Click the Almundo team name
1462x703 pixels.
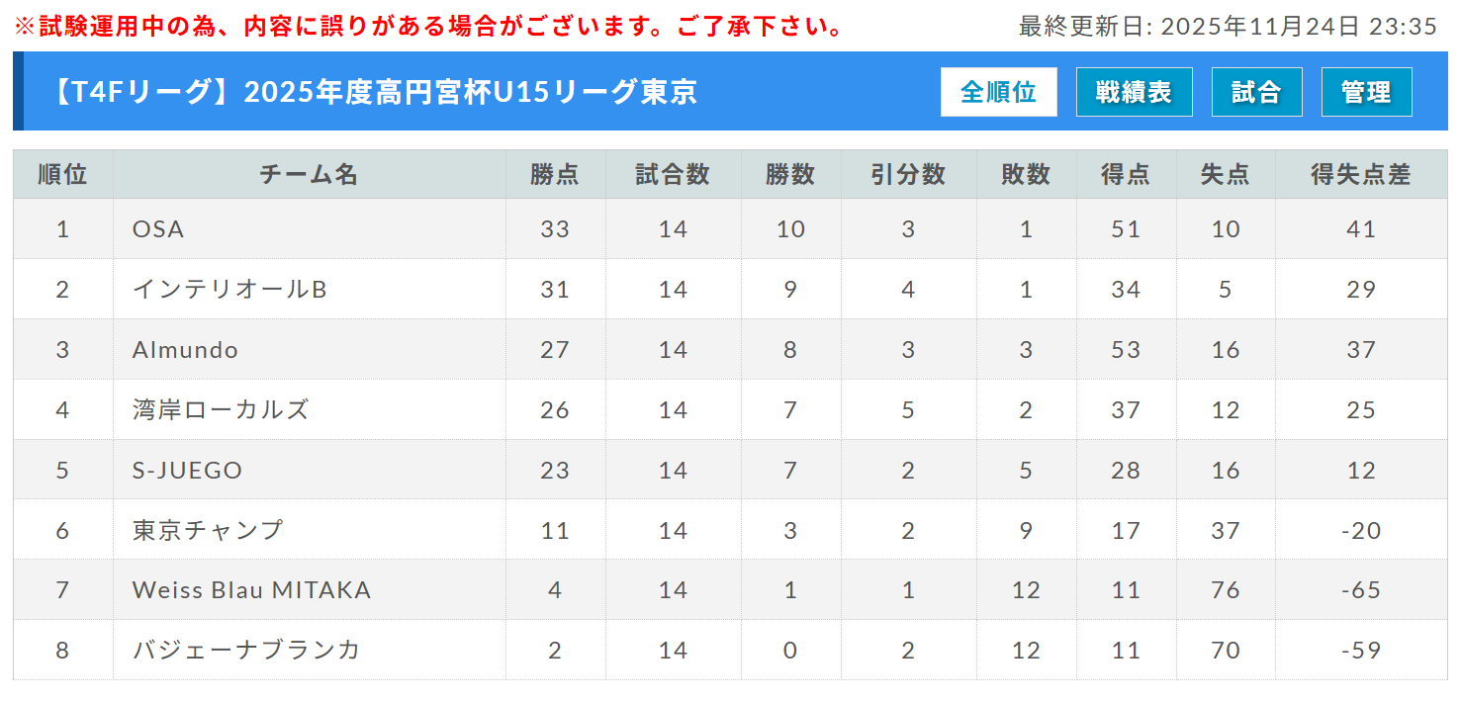click(x=185, y=350)
